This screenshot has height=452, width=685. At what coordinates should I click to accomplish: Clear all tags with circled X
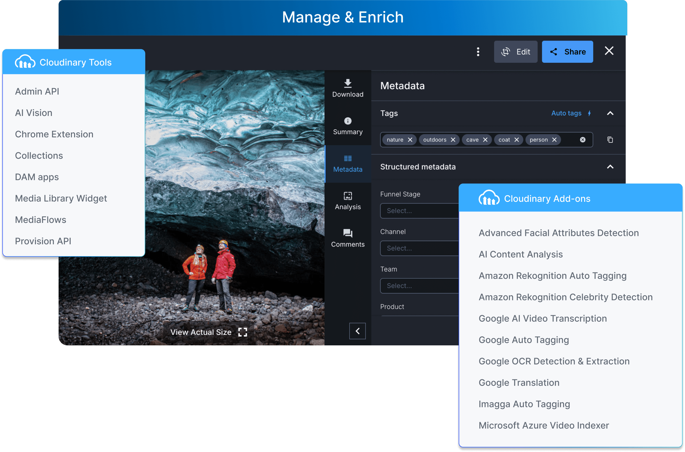coord(582,140)
